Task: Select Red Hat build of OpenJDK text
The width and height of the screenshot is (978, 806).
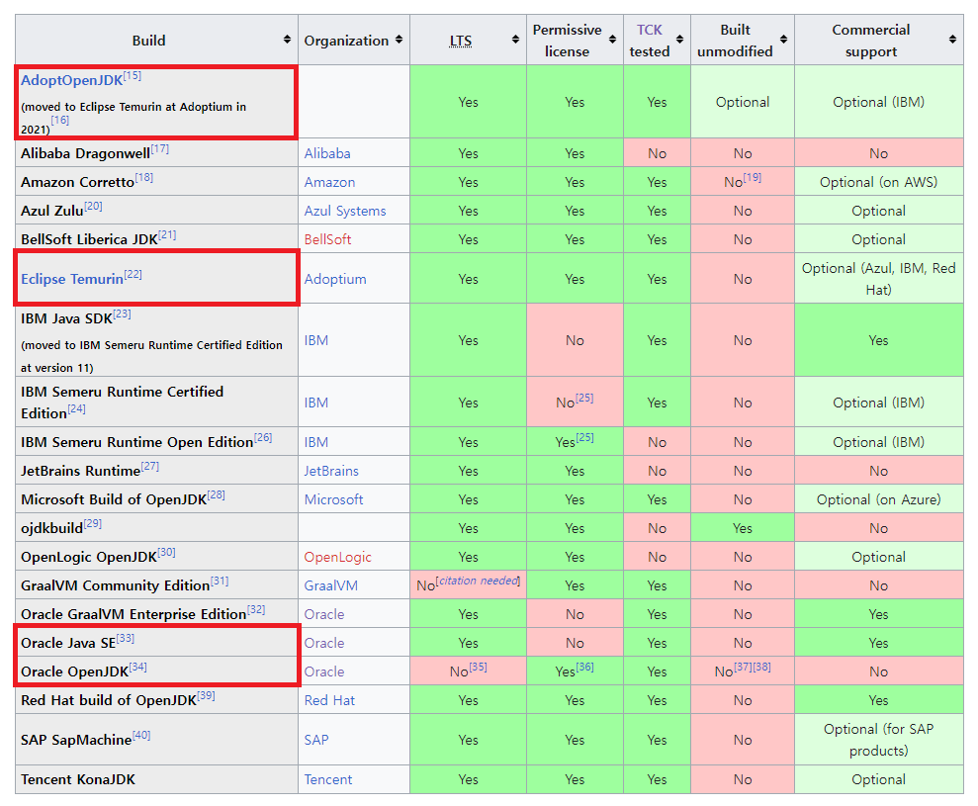Action: [x=109, y=700]
